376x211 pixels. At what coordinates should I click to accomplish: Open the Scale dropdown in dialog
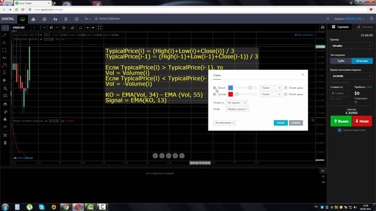(237, 109)
